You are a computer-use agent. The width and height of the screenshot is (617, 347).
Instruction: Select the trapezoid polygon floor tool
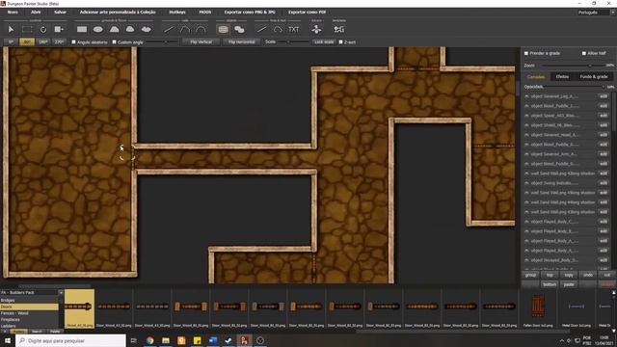(114, 30)
